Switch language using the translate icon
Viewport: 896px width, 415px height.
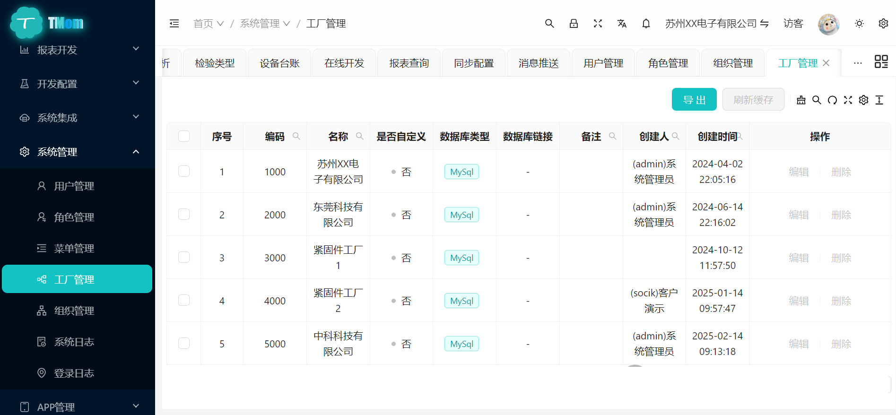pos(622,24)
